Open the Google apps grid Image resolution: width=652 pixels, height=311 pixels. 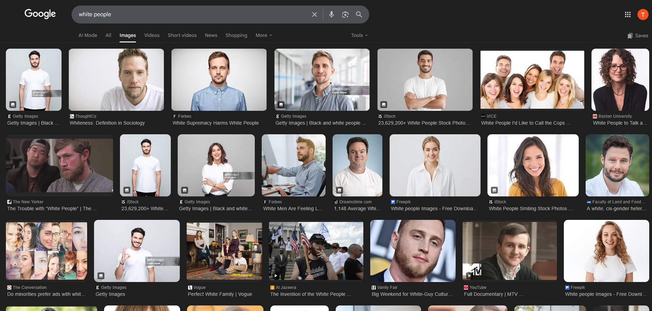tap(628, 14)
